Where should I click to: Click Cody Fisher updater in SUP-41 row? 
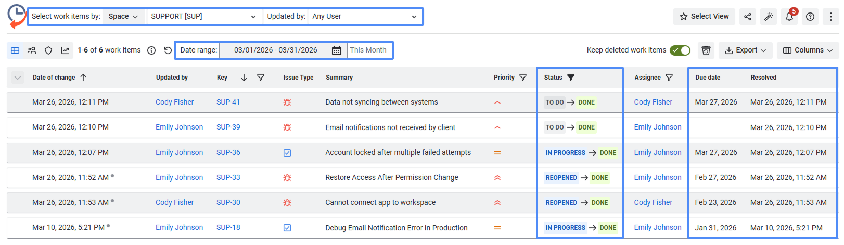[x=174, y=102]
